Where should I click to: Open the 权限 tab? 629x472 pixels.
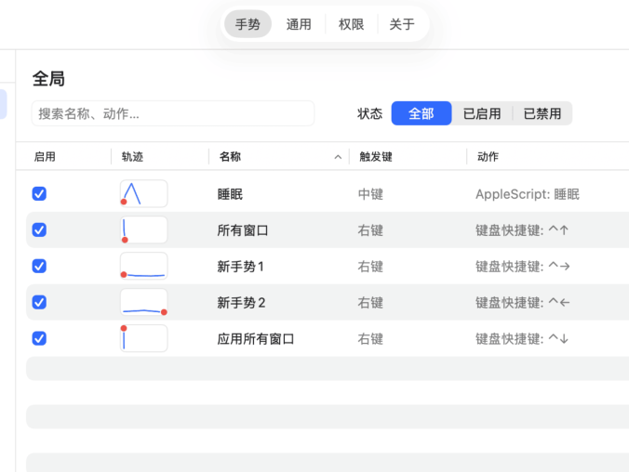[351, 24]
